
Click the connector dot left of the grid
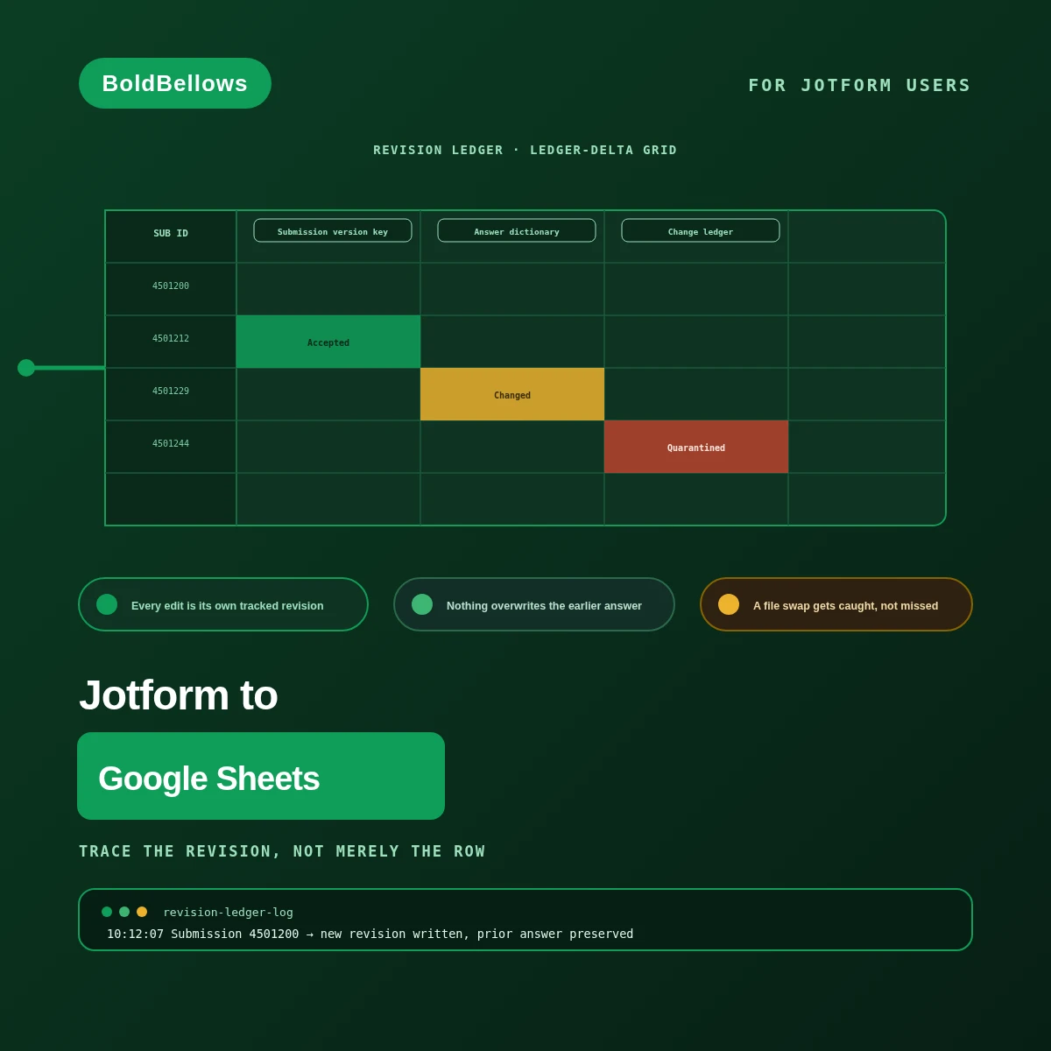pos(26,368)
